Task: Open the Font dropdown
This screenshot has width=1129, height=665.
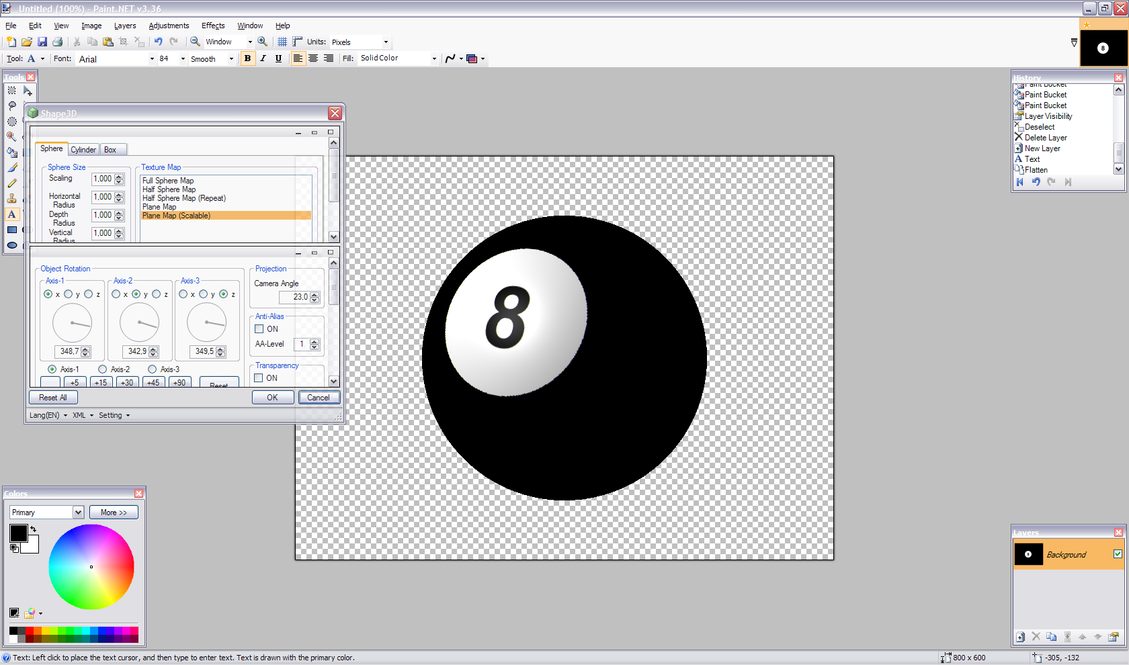Action: pos(152,59)
